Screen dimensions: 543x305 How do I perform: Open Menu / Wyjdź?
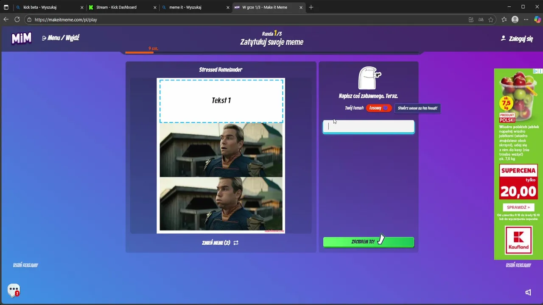(x=61, y=38)
